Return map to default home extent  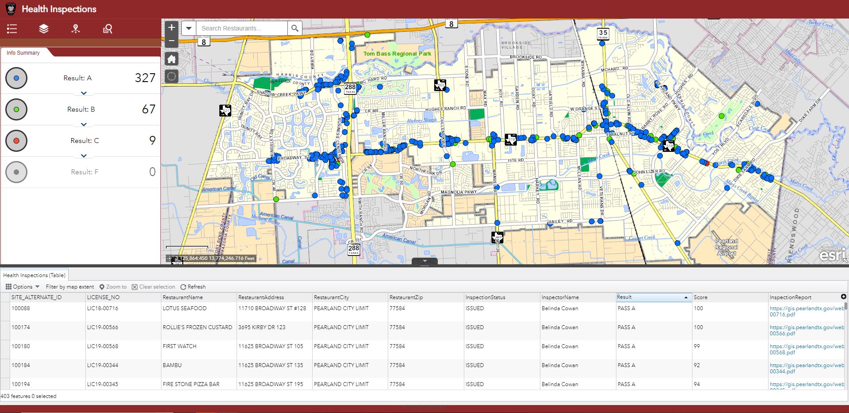pyautogui.click(x=172, y=59)
